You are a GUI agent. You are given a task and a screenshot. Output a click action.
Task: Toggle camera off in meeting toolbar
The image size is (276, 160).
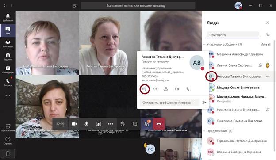pos(74,124)
